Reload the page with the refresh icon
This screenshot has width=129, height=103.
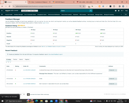click(10, 6)
